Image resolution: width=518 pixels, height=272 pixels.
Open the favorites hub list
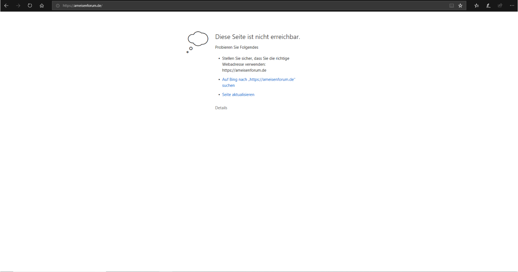tap(477, 6)
